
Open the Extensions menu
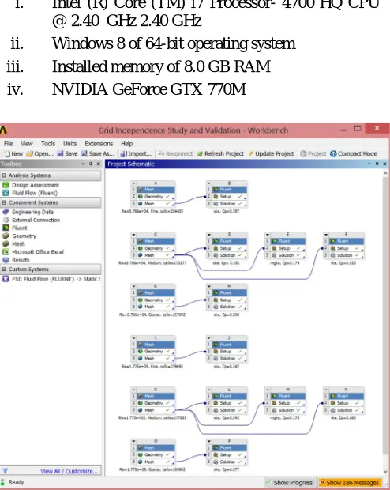99,144
